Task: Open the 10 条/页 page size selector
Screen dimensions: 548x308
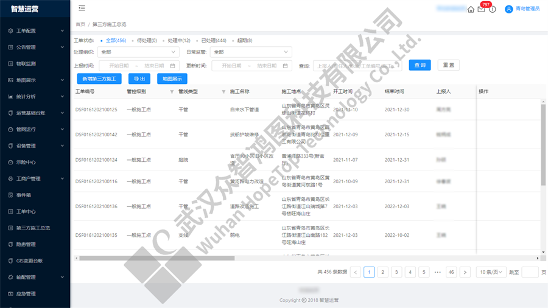Action: [491, 272]
